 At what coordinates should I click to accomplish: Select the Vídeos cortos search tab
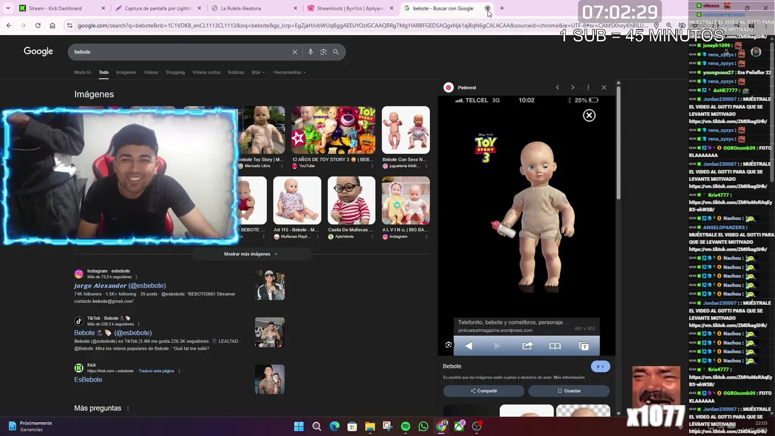[206, 72]
